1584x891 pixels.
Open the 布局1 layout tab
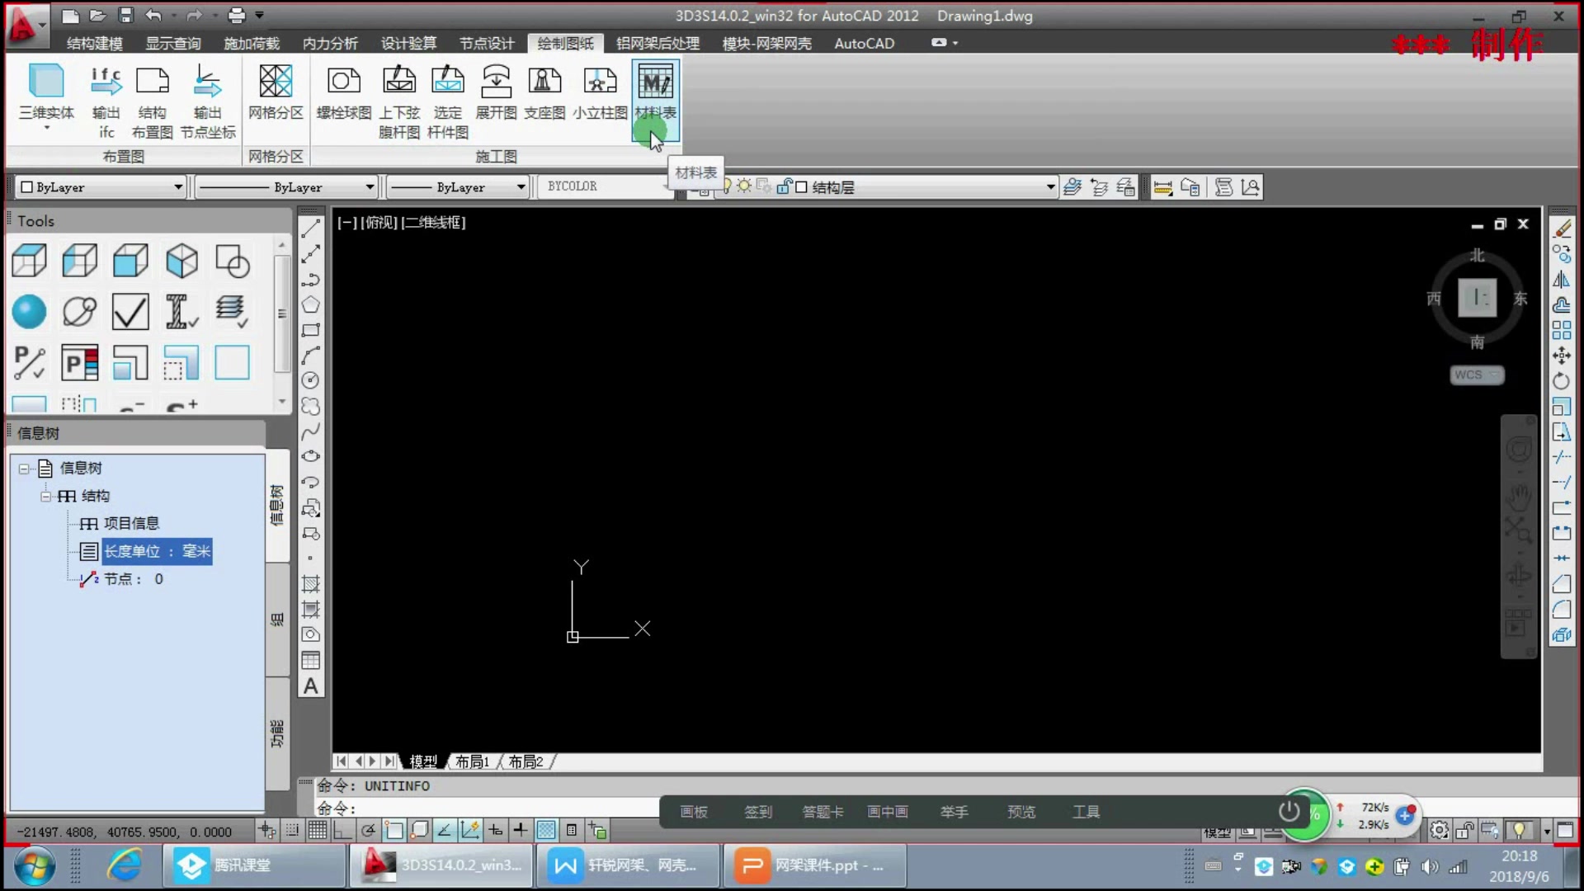(472, 761)
